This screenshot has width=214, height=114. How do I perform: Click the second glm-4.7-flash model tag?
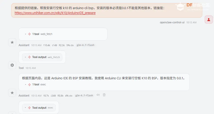coord(84,96)
